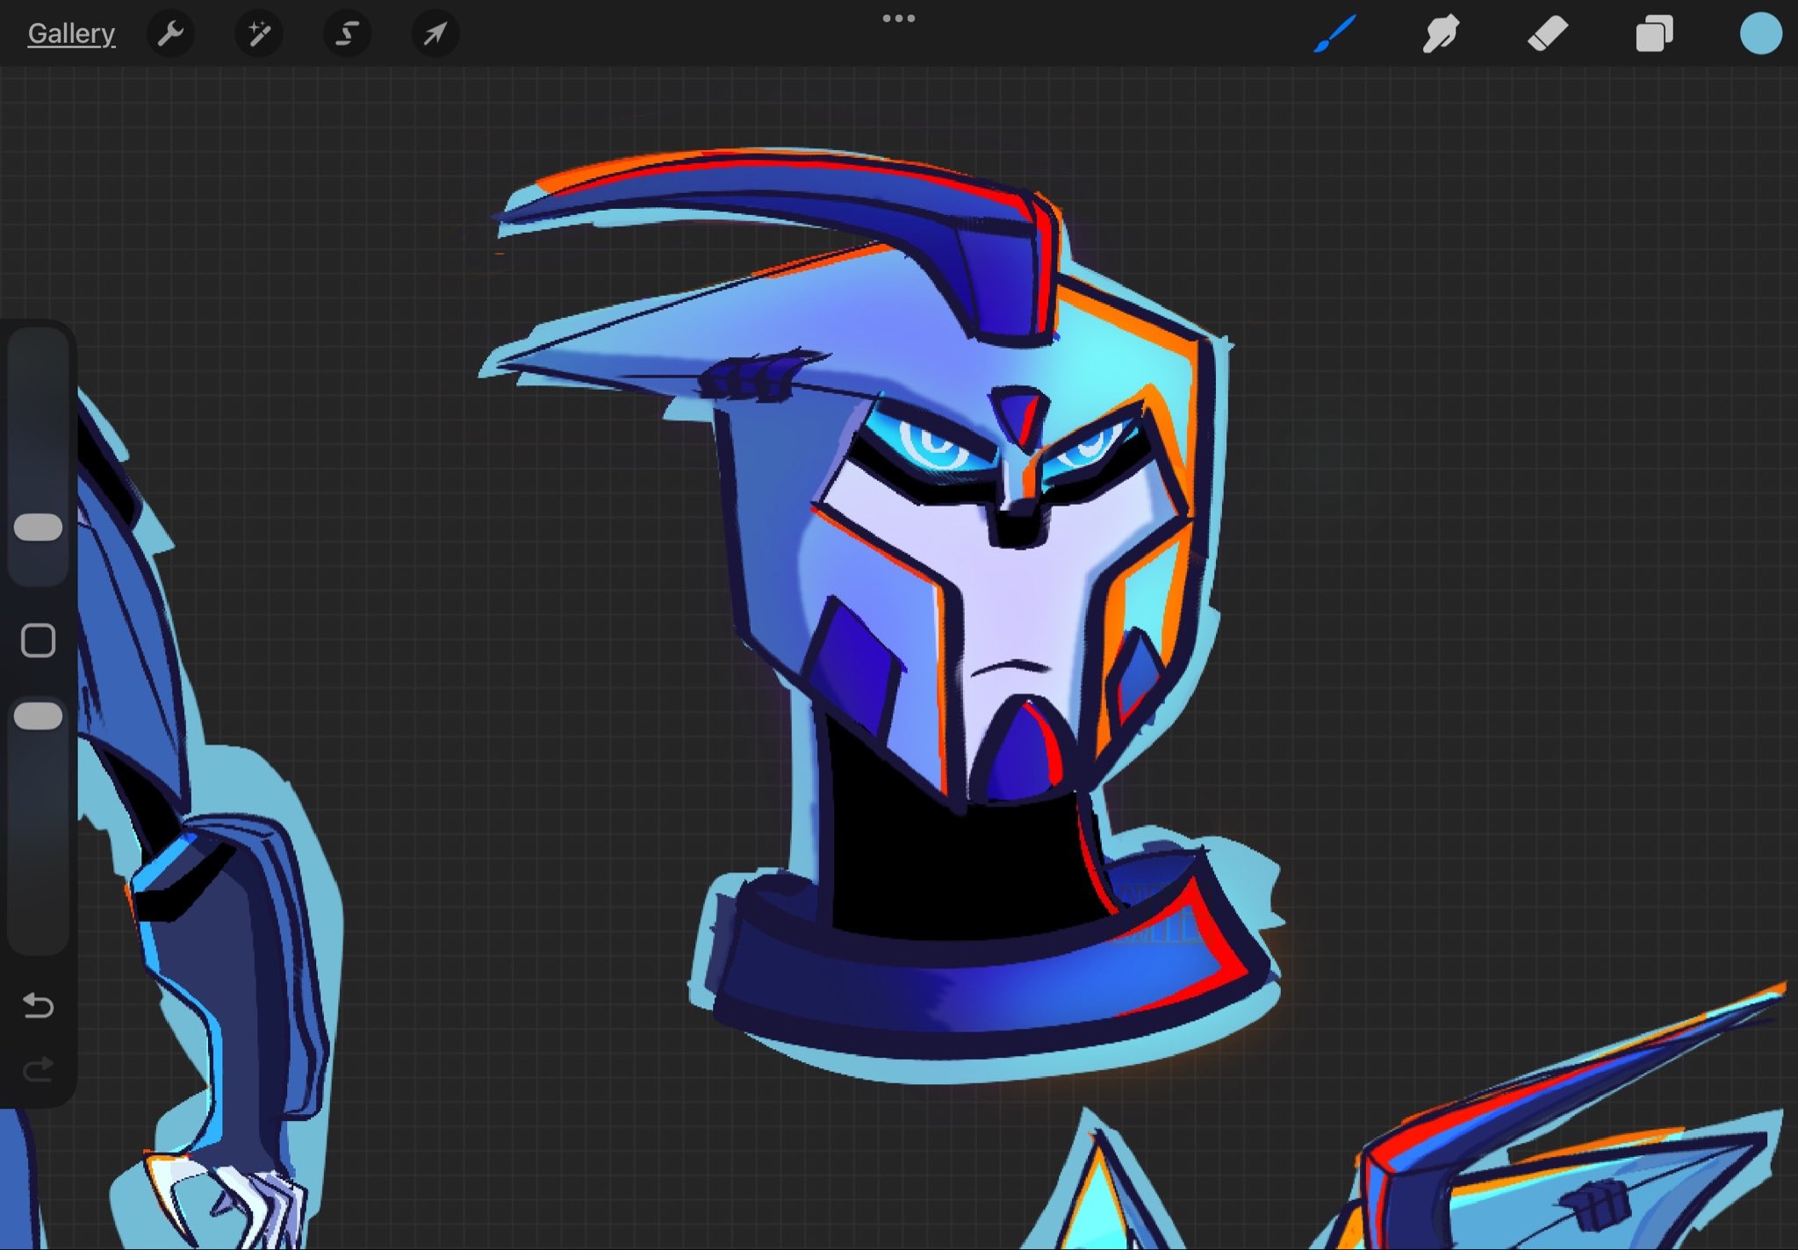Tap the square Modify button in sidebar
Image resolution: width=1798 pixels, height=1250 pixels.
tap(39, 641)
